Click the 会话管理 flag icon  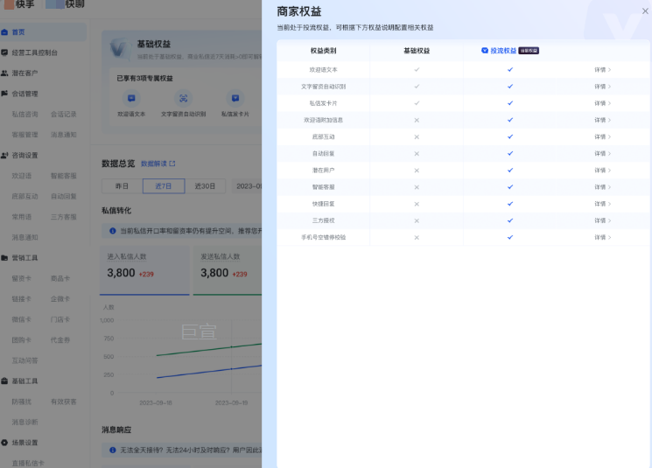pyautogui.click(x=4, y=94)
